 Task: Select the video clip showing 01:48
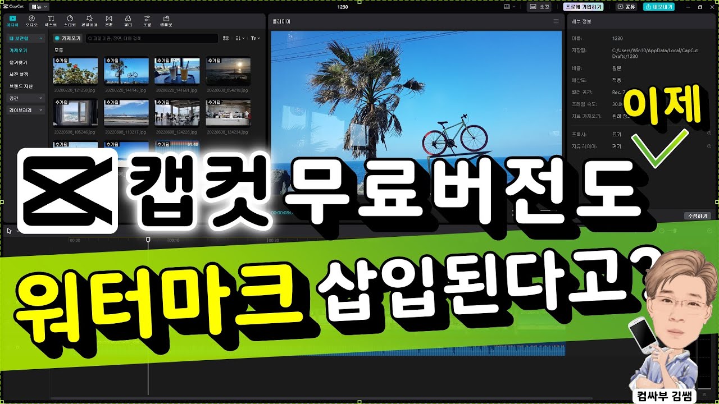point(177,145)
